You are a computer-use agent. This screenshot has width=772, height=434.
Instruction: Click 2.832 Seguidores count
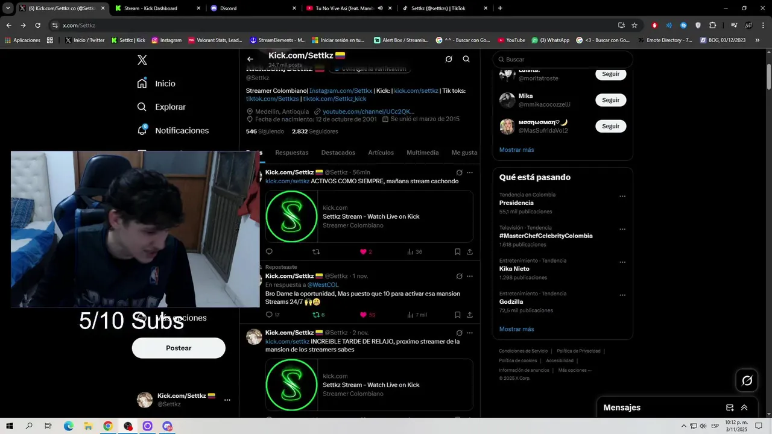tap(315, 131)
